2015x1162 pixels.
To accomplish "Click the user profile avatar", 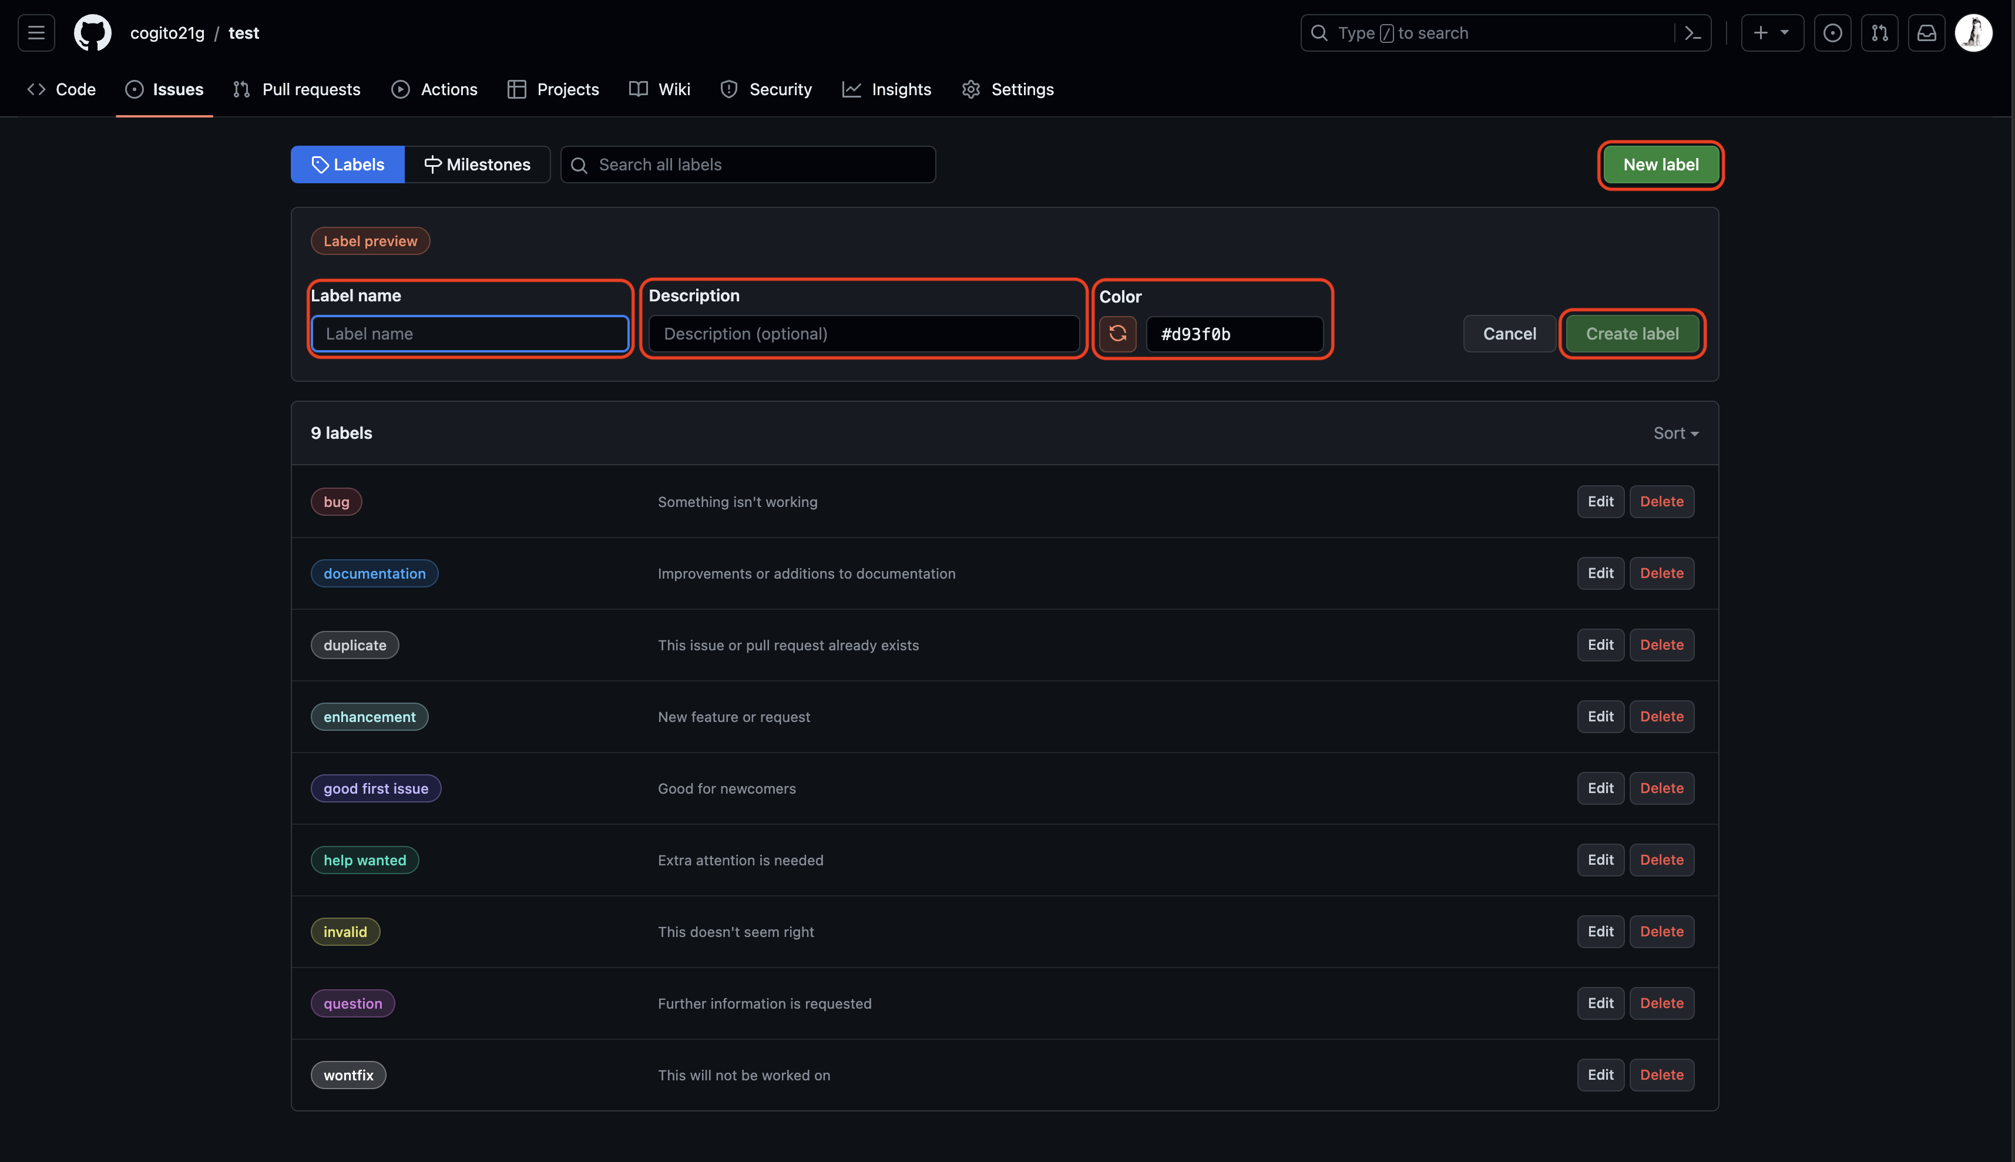I will click(x=1973, y=33).
